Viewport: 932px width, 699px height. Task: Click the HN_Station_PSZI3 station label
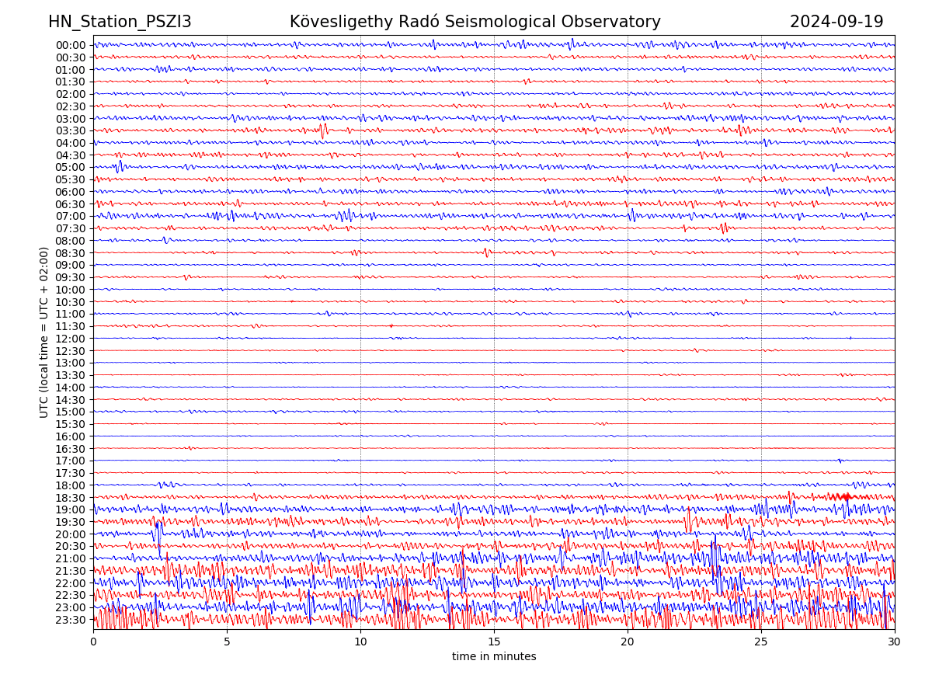point(120,22)
